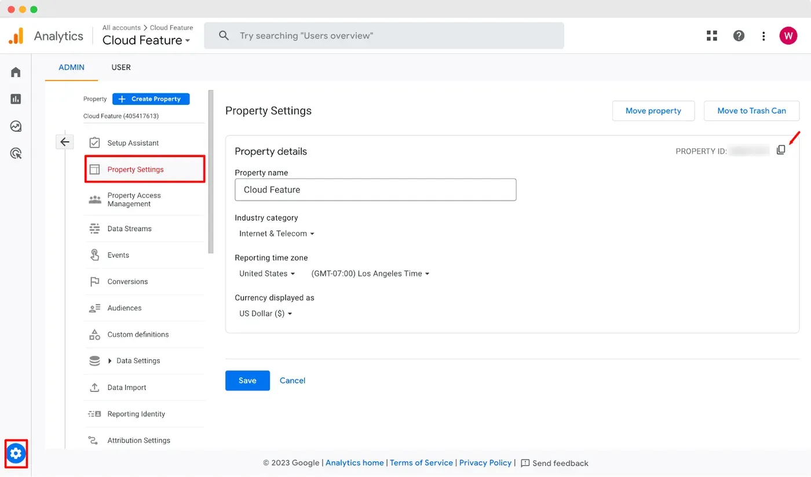The width and height of the screenshot is (811, 477).
Task: Expand the Data Settings submenu arrow
Action: tap(110, 361)
